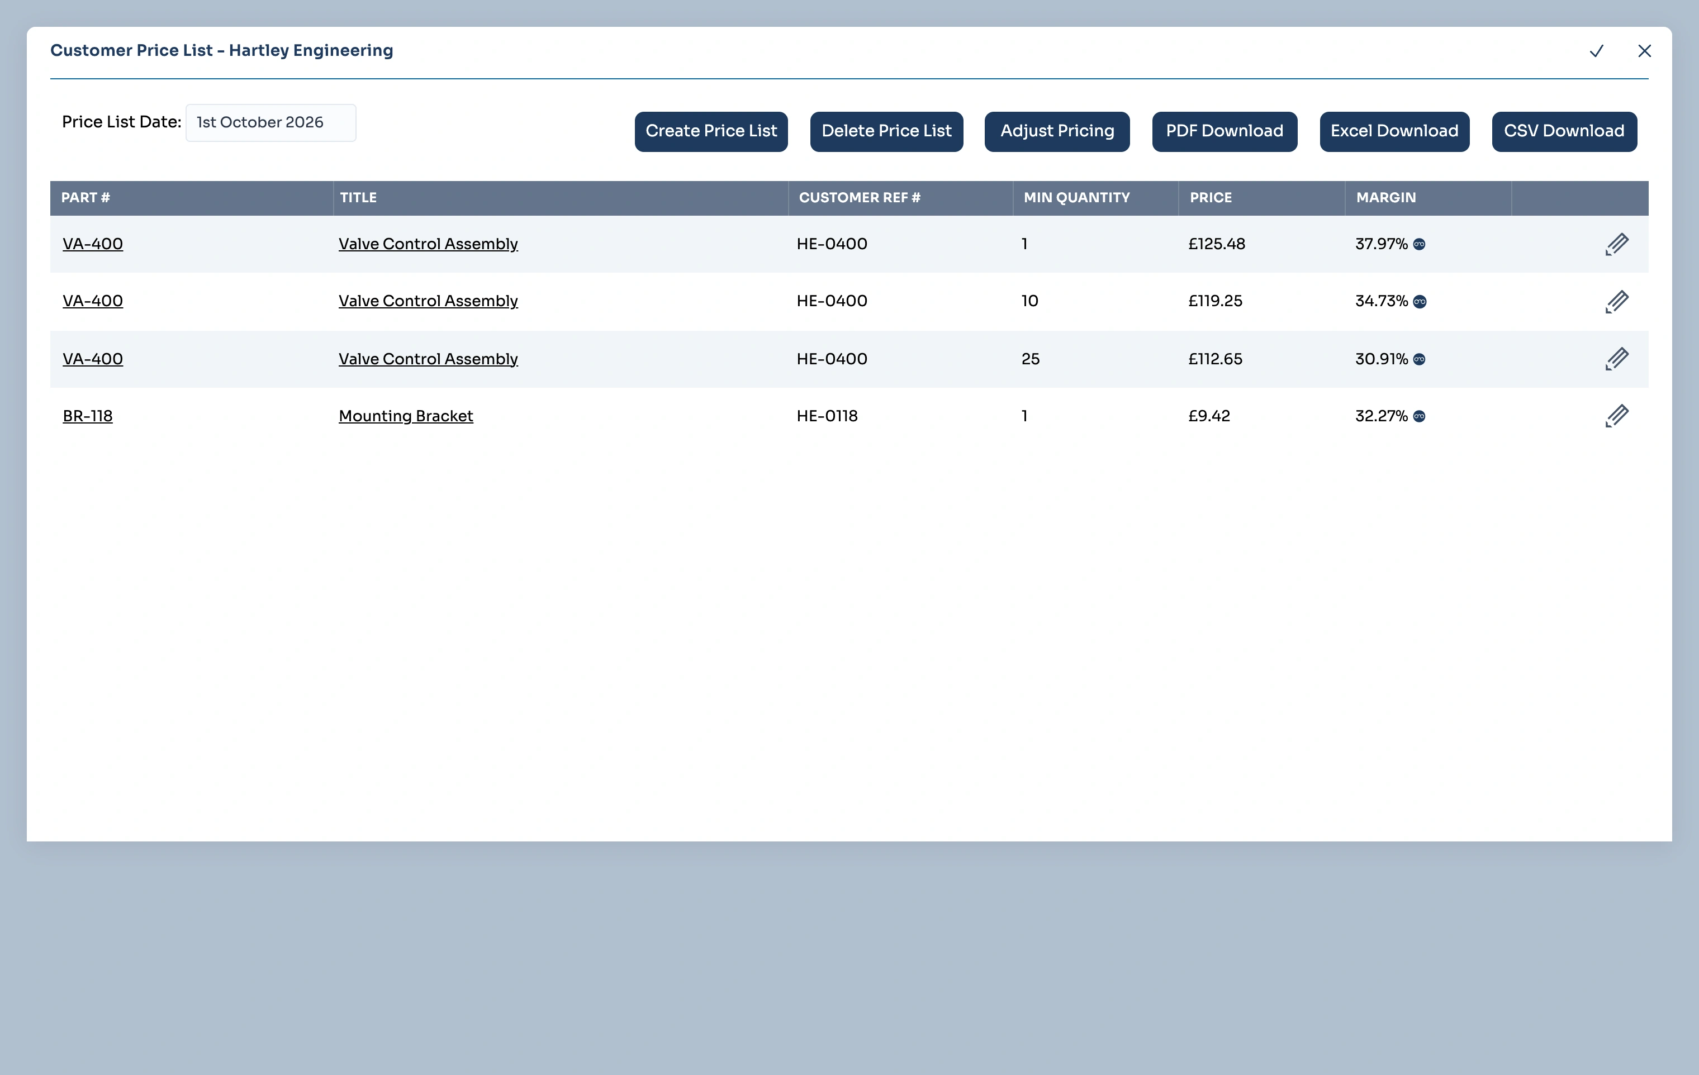Select the £125.48 price cell

(x=1216, y=244)
